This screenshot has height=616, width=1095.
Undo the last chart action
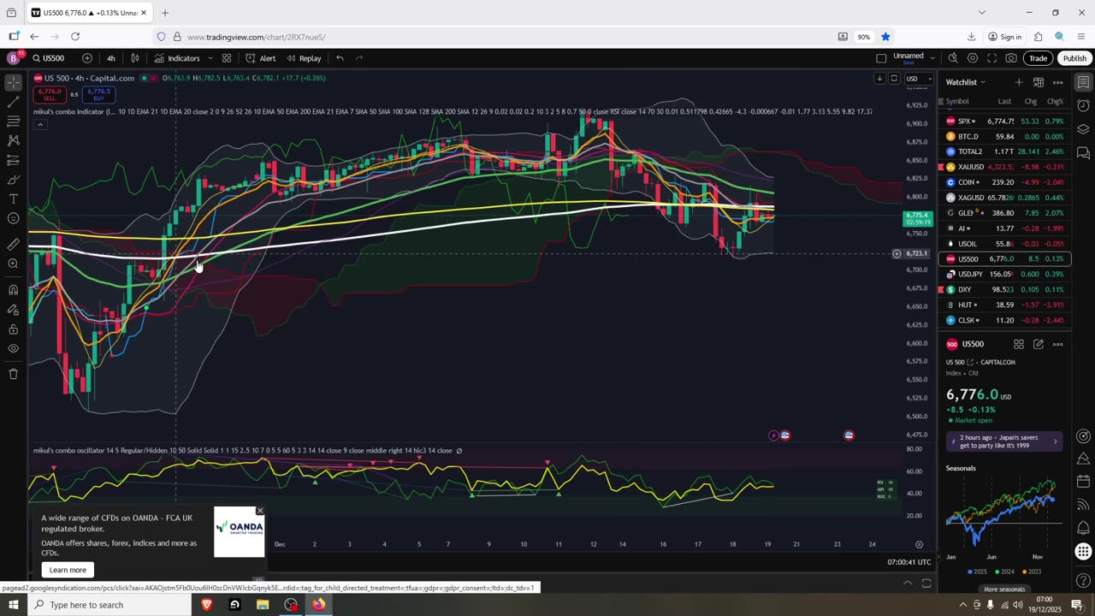pos(340,58)
